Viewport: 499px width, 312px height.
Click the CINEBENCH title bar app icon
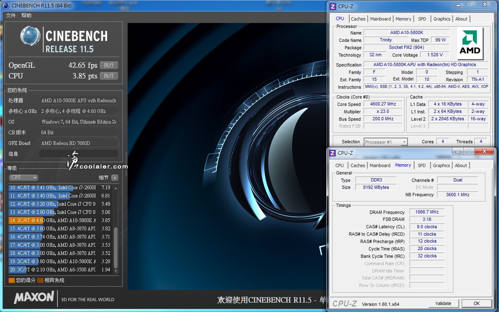tap(6, 5)
